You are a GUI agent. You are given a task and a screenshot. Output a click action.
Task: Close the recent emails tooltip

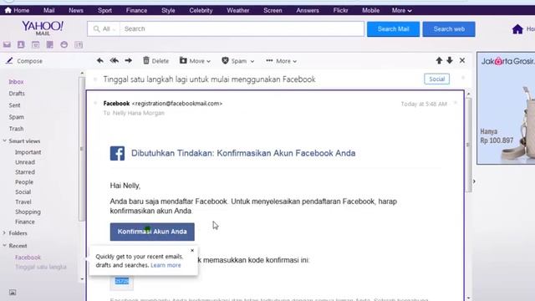[x=192, y=250]
